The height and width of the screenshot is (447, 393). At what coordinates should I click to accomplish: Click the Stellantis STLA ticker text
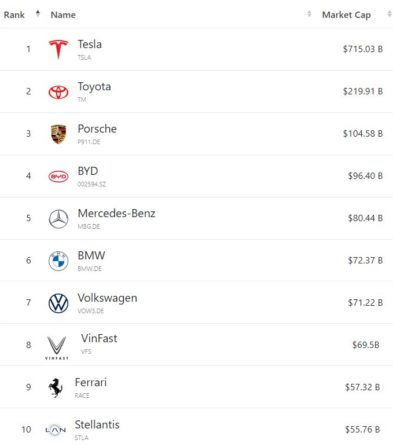[x=82, y=438]
